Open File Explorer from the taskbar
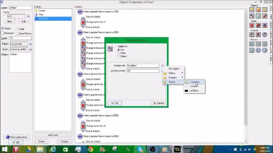 [x=40, y=149]
